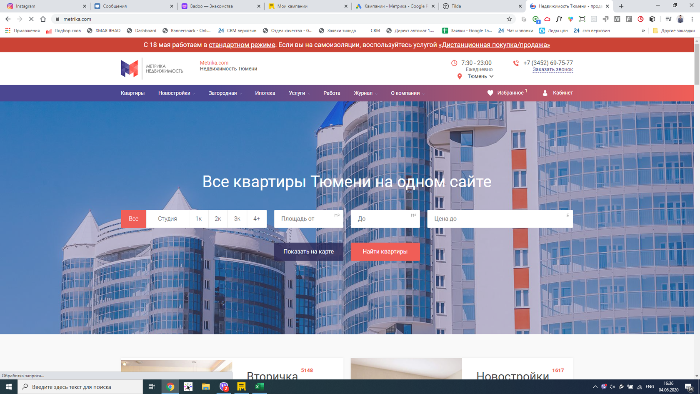The width and height of the screenshot is (700, 394).
Task: Click the Chrome icon on the taskbar
Action: (x=170, y=387)
